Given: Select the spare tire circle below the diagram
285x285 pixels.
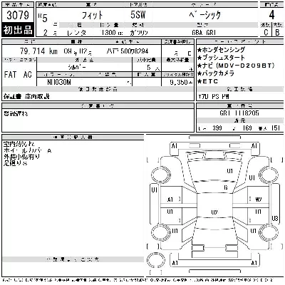Looking at the screenshot, I should pos(156,260).
